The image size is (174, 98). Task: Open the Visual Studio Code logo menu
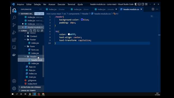click(x=13, y=4)
